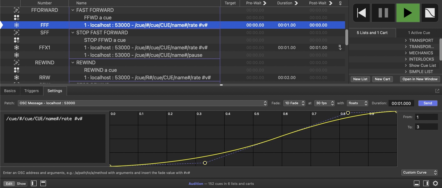Click the group cue icon for REWIND
442x188 pixels.
click(x=17, y=62)
